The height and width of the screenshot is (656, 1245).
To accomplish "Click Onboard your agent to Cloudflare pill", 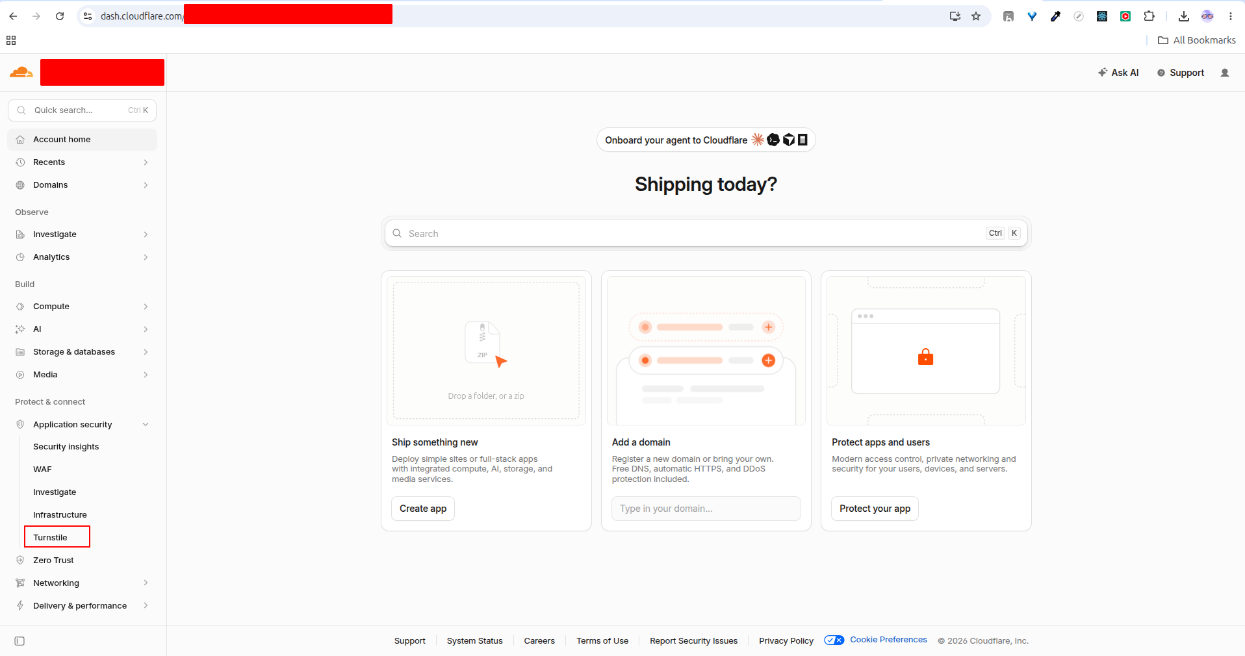I will pos(706,140).
